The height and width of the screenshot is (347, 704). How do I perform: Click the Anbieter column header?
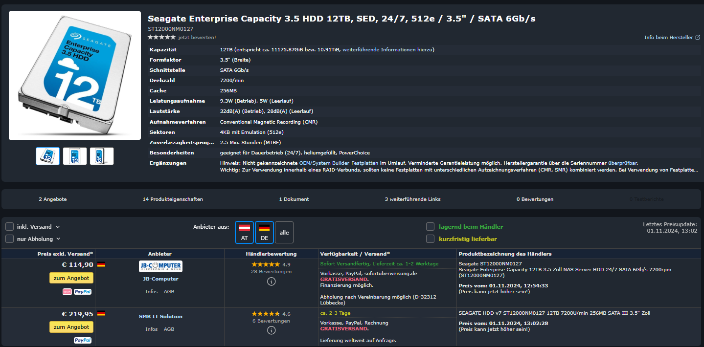[160, 254]
